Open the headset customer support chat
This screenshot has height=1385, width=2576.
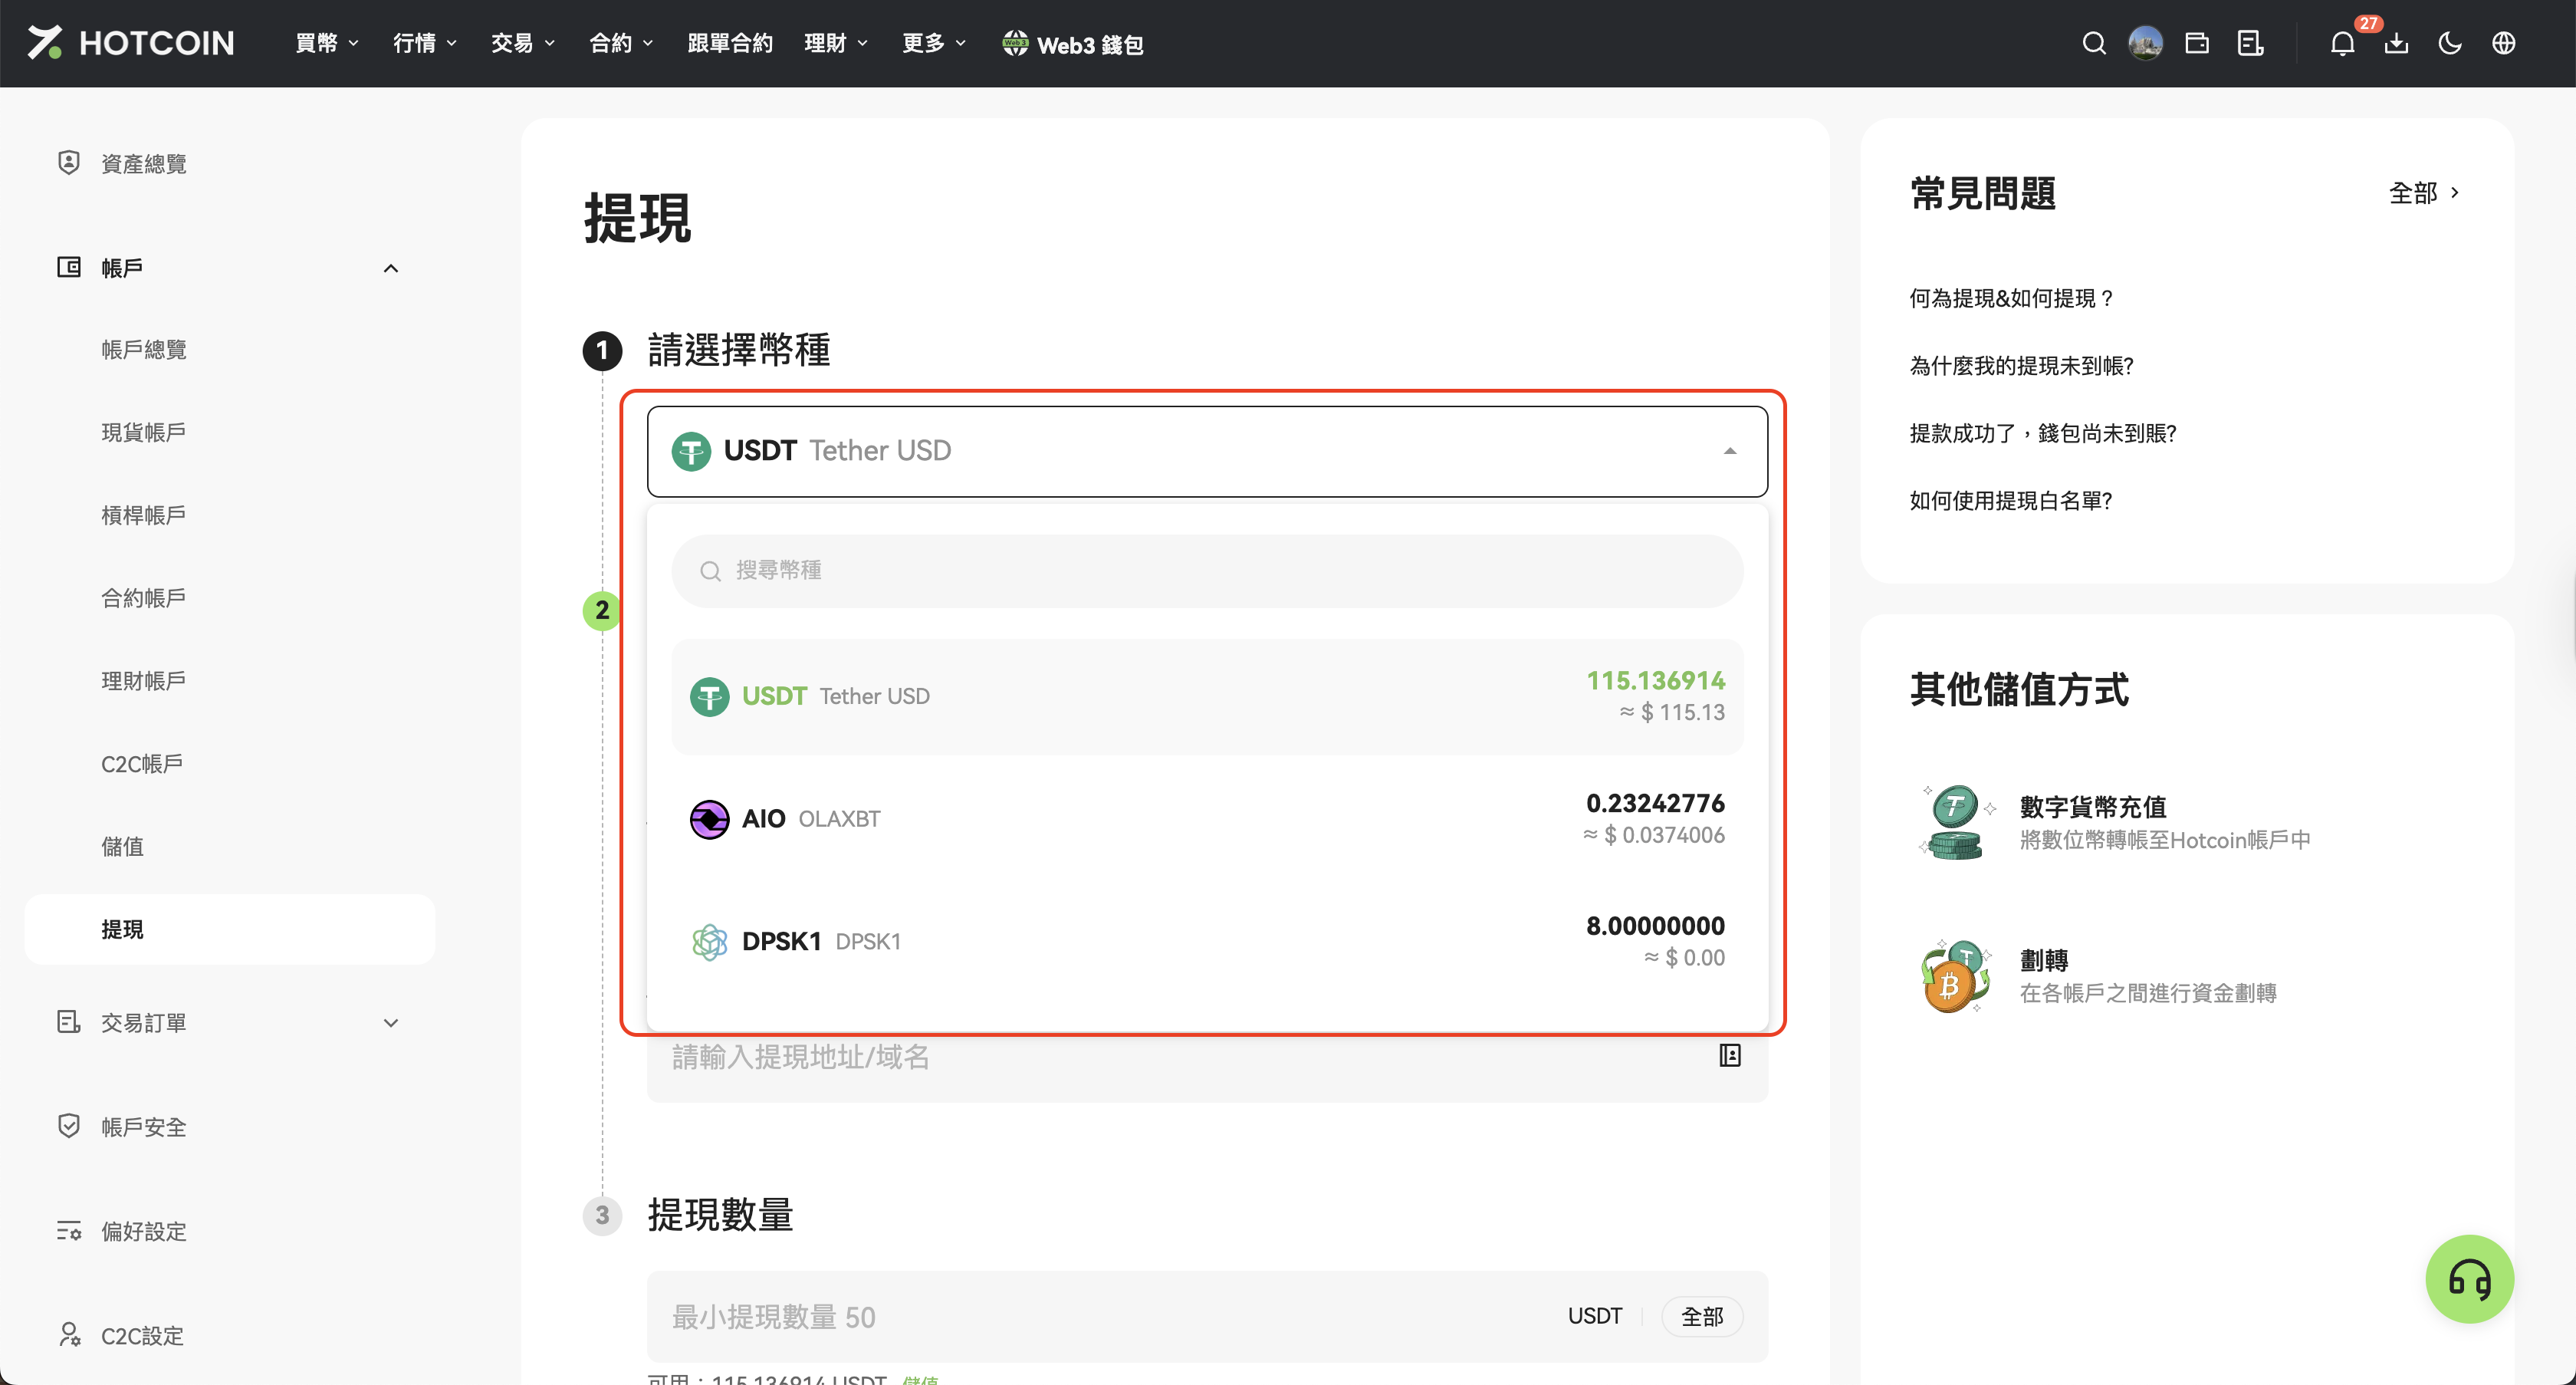click(x=2469, y=1279)
